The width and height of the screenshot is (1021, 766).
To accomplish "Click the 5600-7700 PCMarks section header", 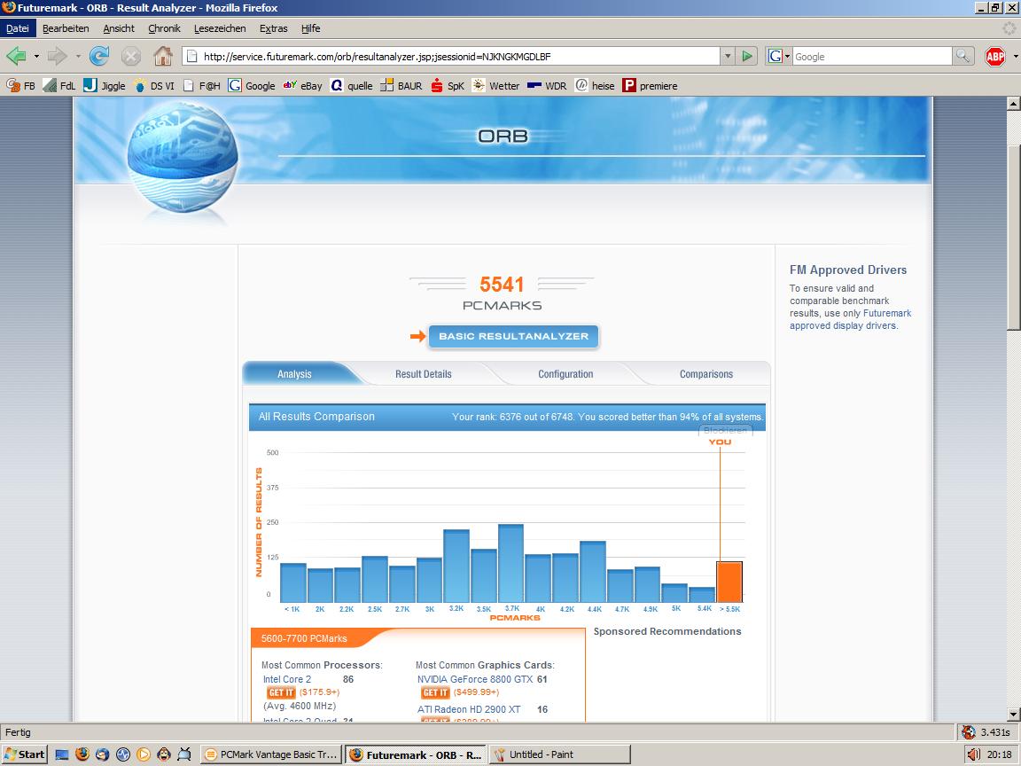I will [304, 638].
